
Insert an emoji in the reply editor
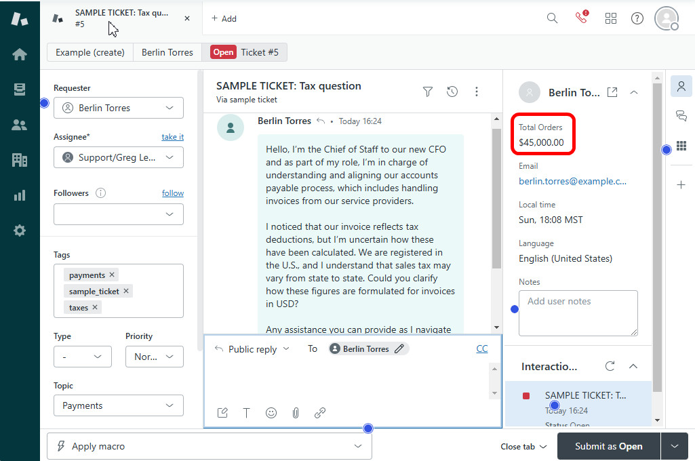click(271, 412)
